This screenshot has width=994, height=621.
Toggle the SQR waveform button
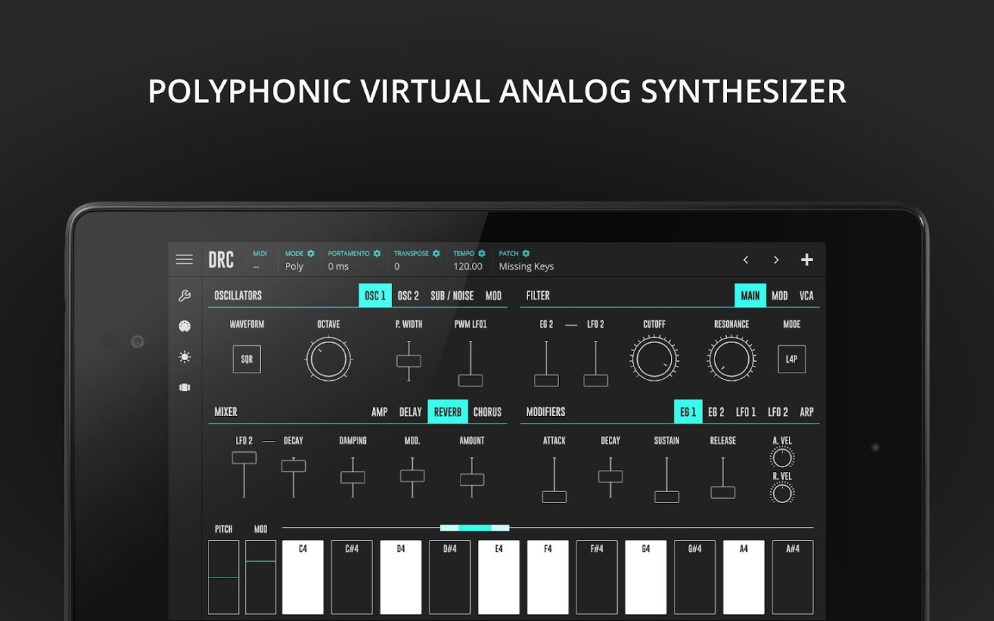click(246, 359)
